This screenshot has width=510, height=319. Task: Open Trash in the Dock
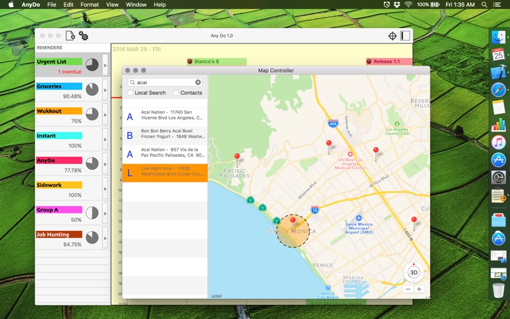tap(499, 290)
